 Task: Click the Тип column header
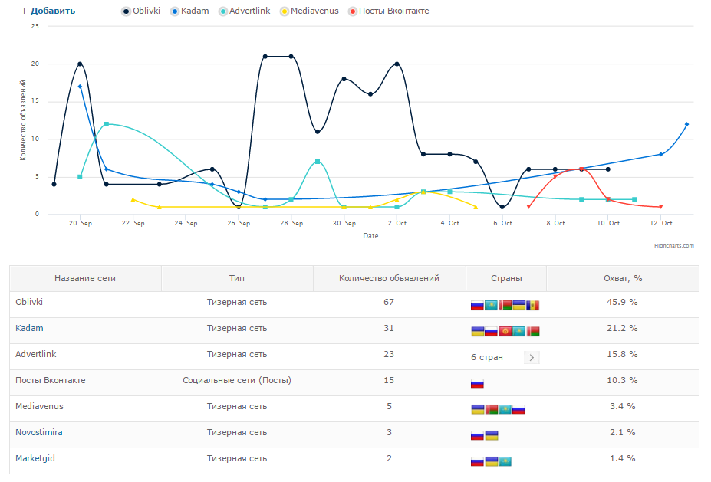[237, 278]
